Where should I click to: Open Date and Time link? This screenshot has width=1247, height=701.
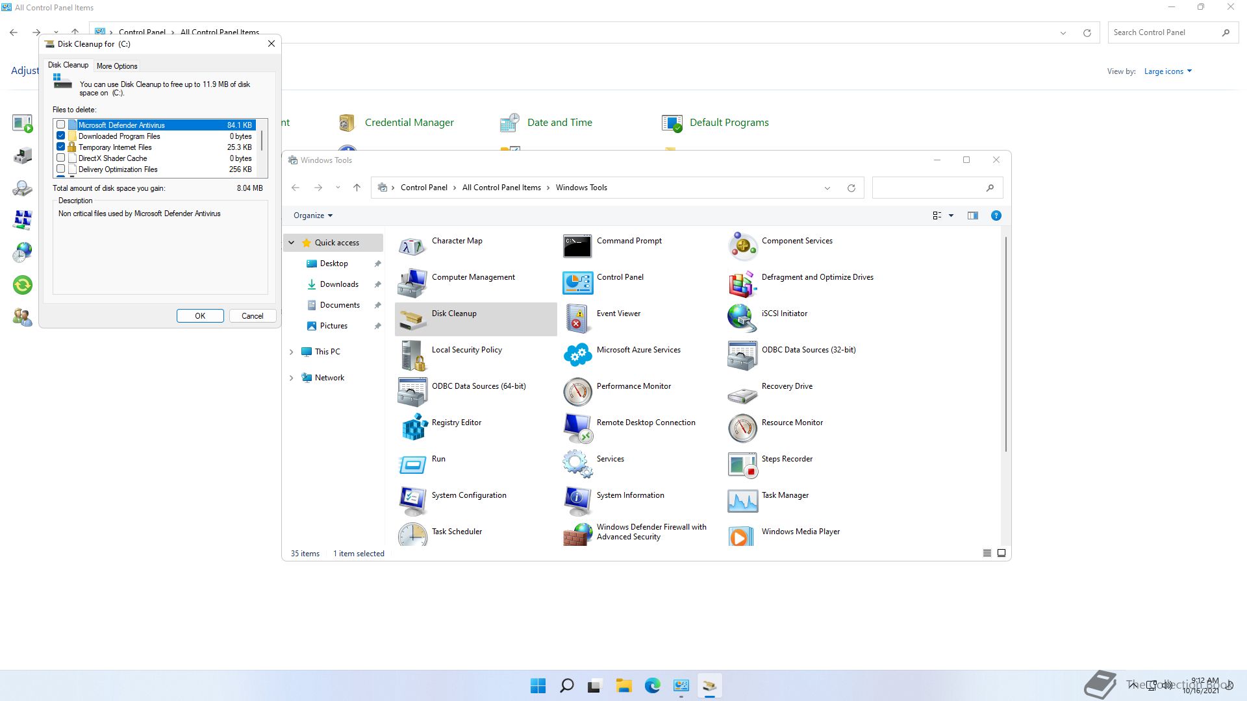pyautogui.click(x=560, y=123)
